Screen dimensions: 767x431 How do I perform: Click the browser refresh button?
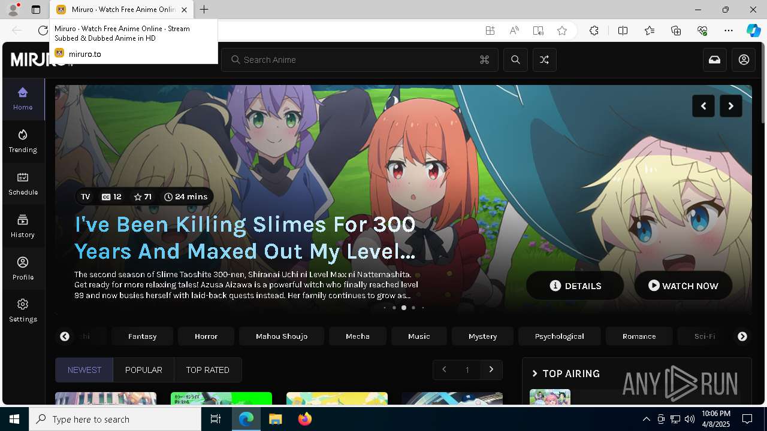43,31
